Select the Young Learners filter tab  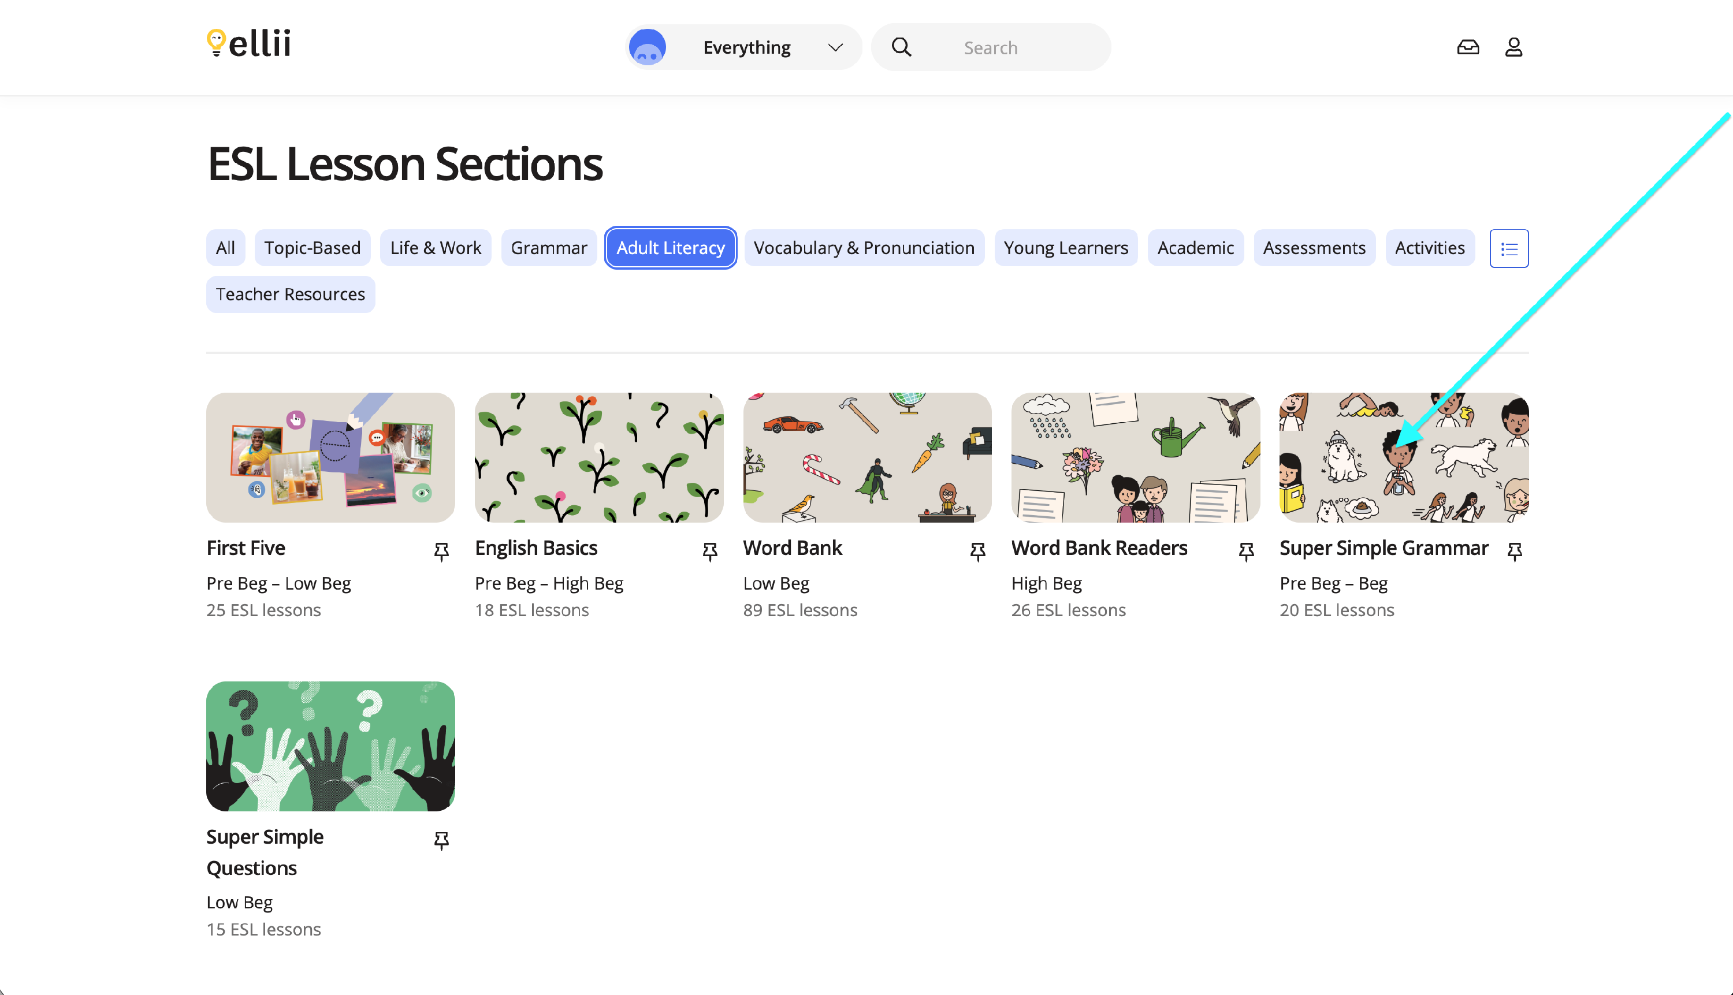1066,248
